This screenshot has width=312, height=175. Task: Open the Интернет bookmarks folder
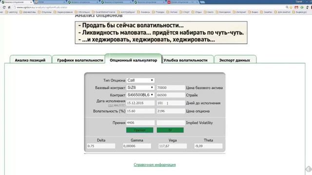tap(240, 12)
